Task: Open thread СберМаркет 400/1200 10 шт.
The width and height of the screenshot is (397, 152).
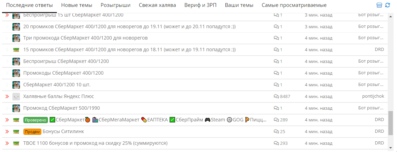Action: click(x=57, y=85)
